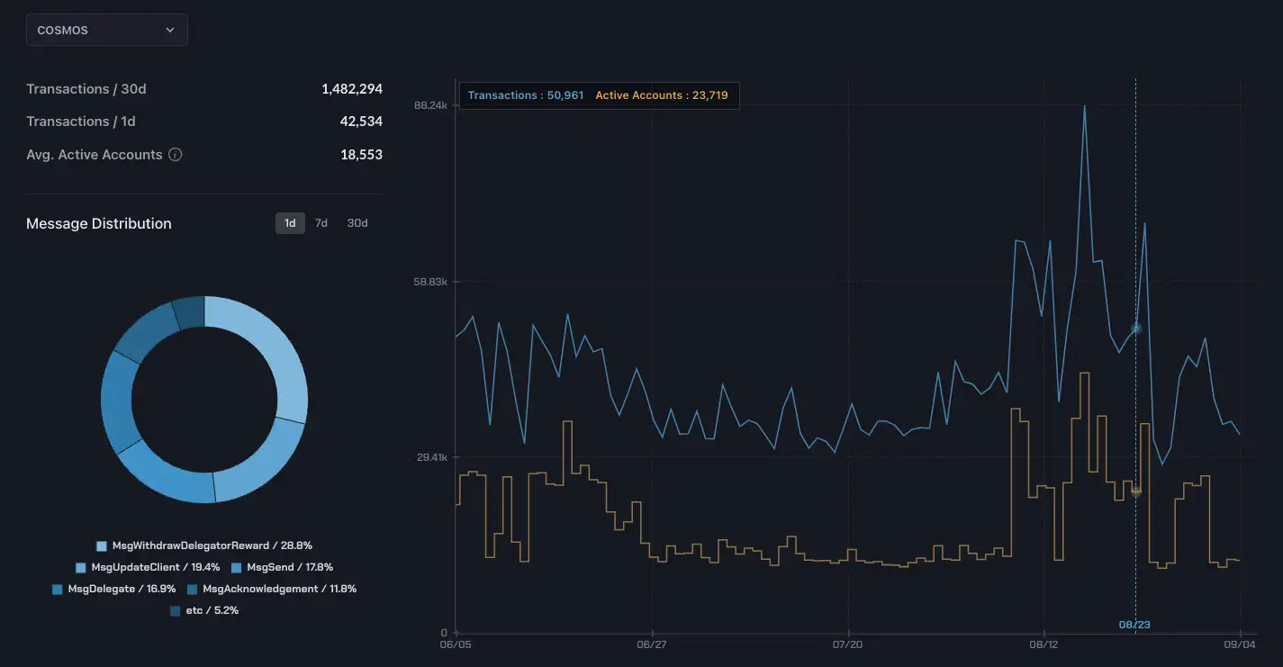Select the 1d message distribution tab

[x=290, y=222]
